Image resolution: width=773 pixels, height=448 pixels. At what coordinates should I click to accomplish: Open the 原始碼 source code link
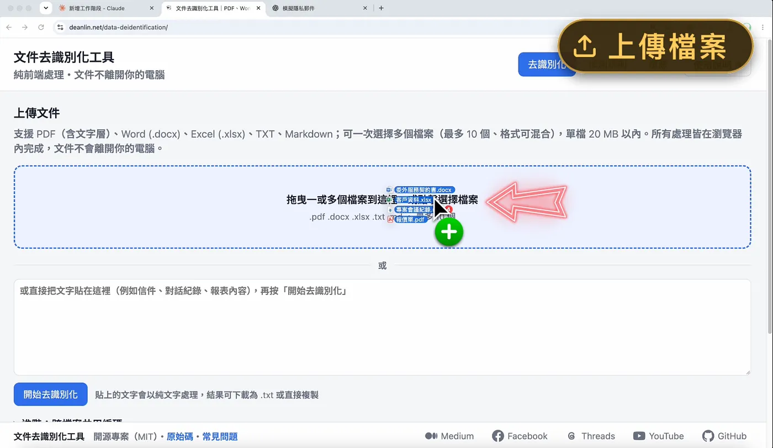(180, 436)
